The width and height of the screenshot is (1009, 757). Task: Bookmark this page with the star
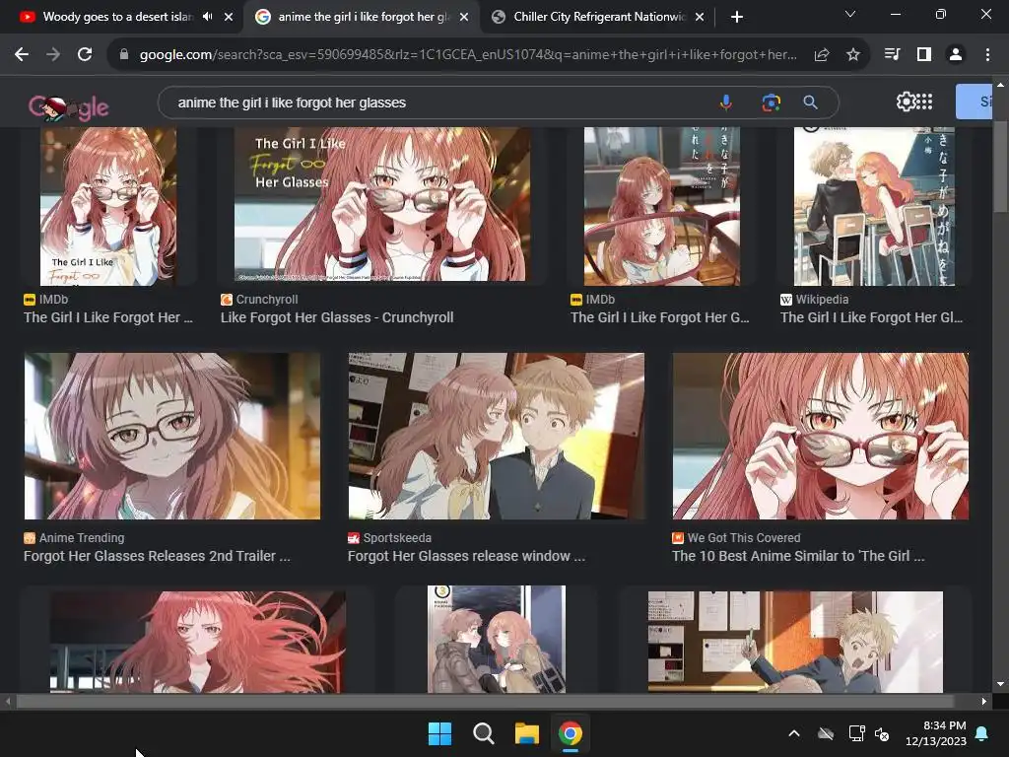pyautogui.click(x=852, y=55)
